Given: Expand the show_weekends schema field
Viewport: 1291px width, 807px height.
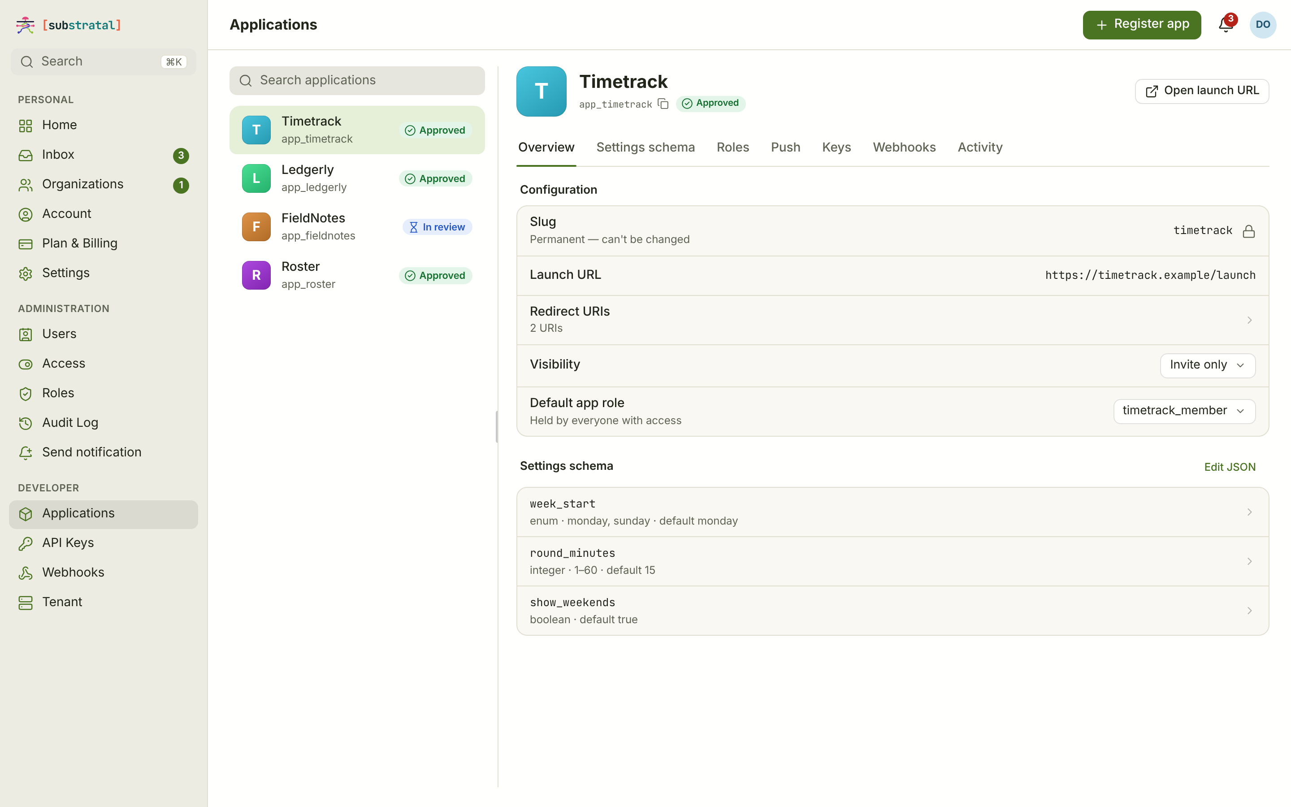Looking at the screenshot, I should pos(892,611).
